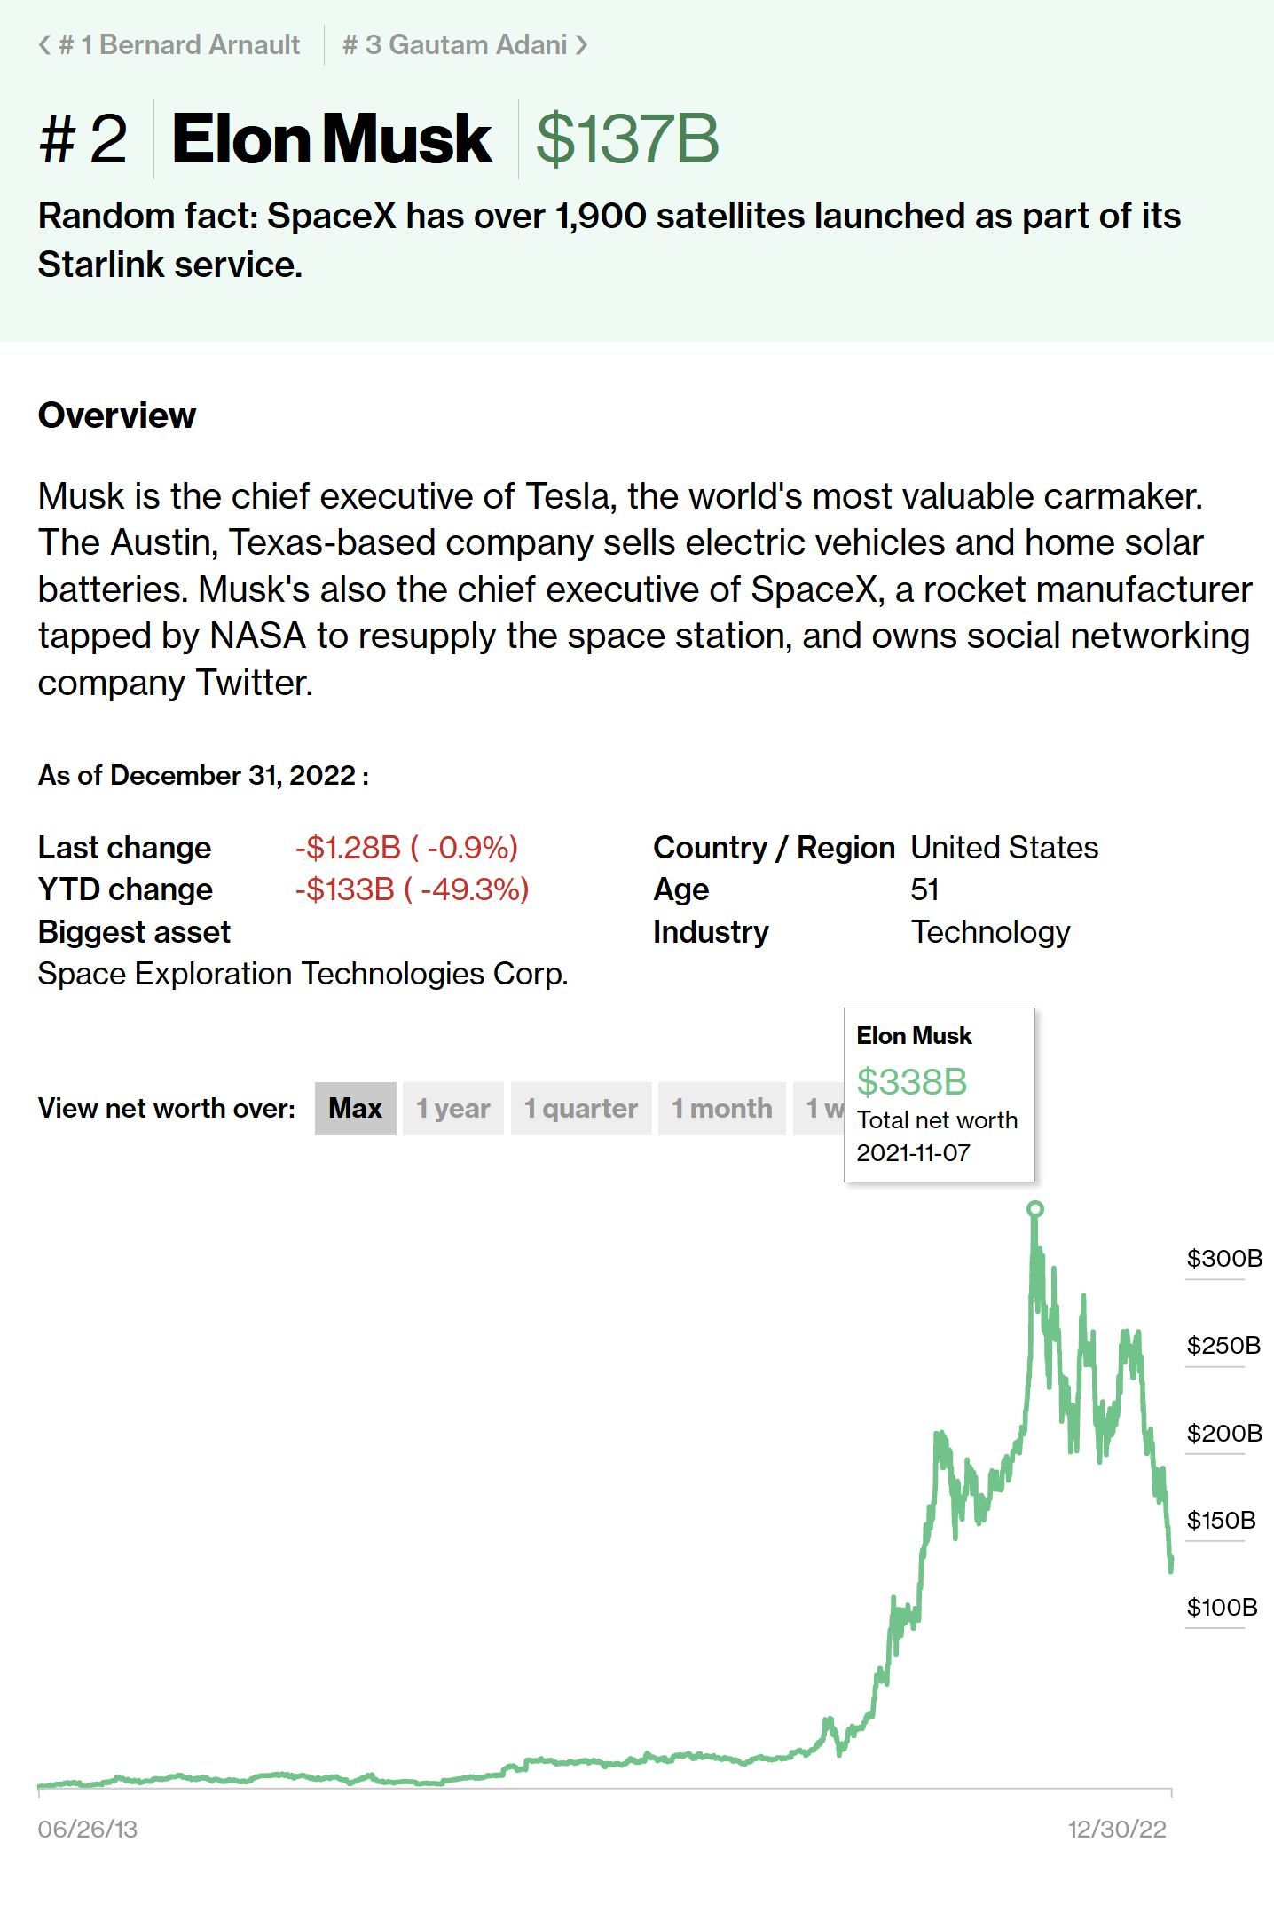Click the left chevron before Bernard Arnault
This screenshot has height=1929, width=1274.
click(44, 45)
